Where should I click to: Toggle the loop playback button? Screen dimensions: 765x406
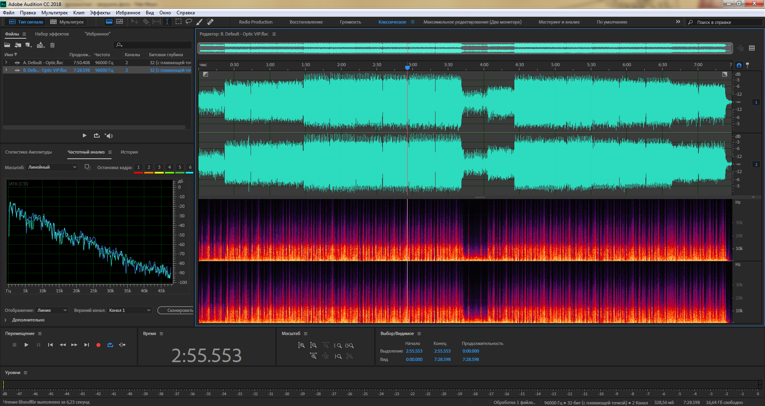[x=110, y=345]
